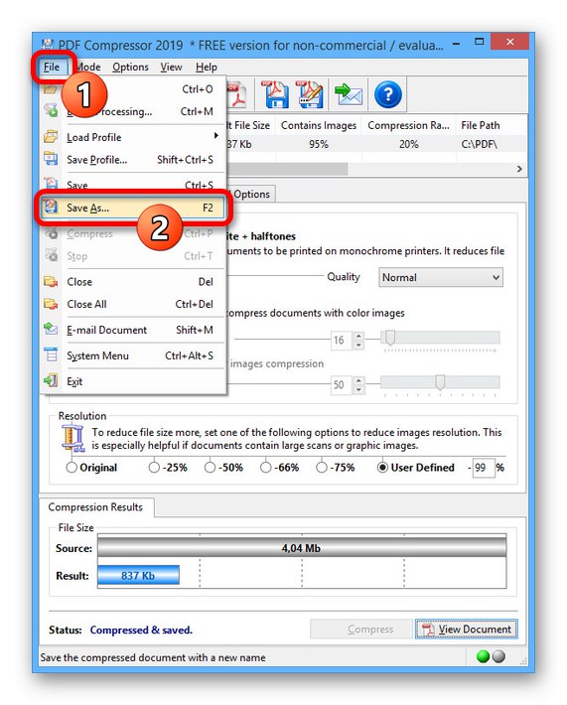The image size is (567, 705).
Task: Open the Quality dropdown set to Normal
Action: point(441,277)
